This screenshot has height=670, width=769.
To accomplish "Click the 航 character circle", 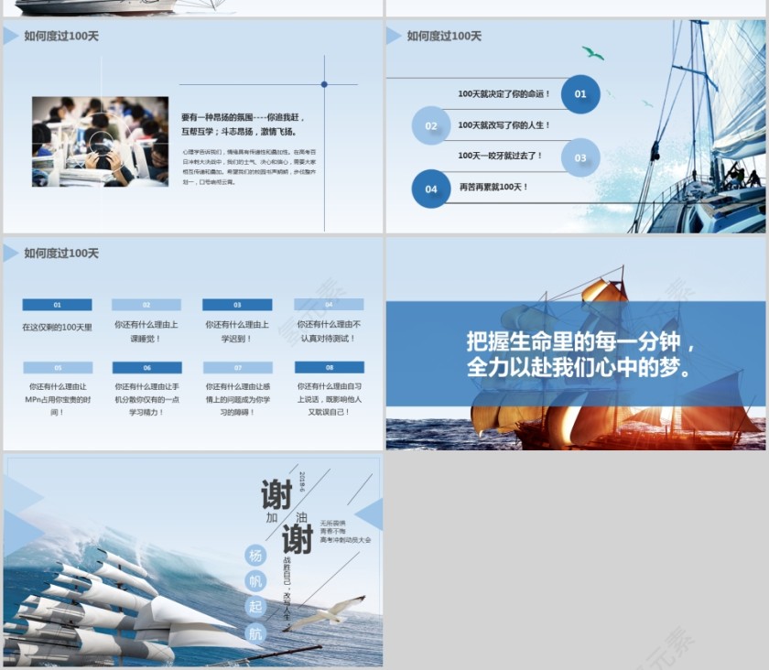I will (x=255, y=632).
